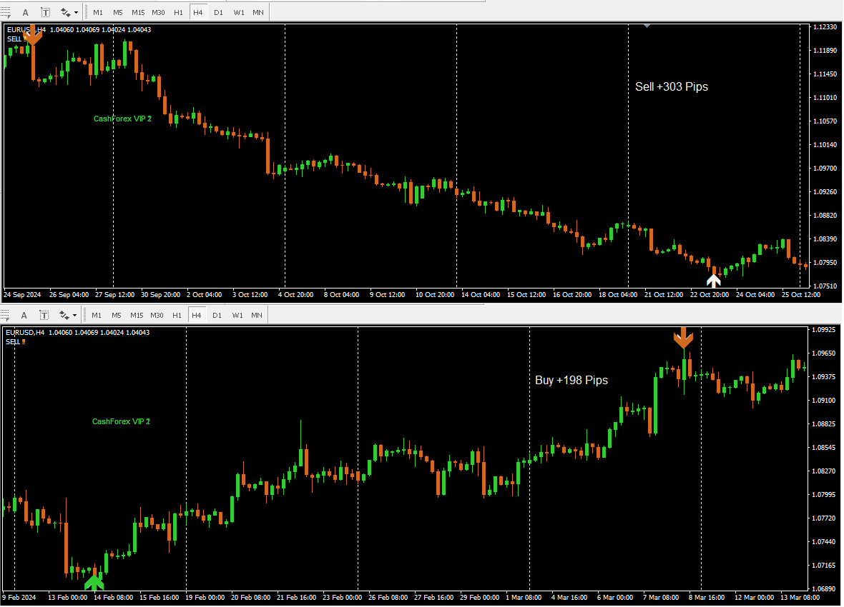Click the 'Sell +303 Pips' label
The image size is (844, 607).
[671, 86]
